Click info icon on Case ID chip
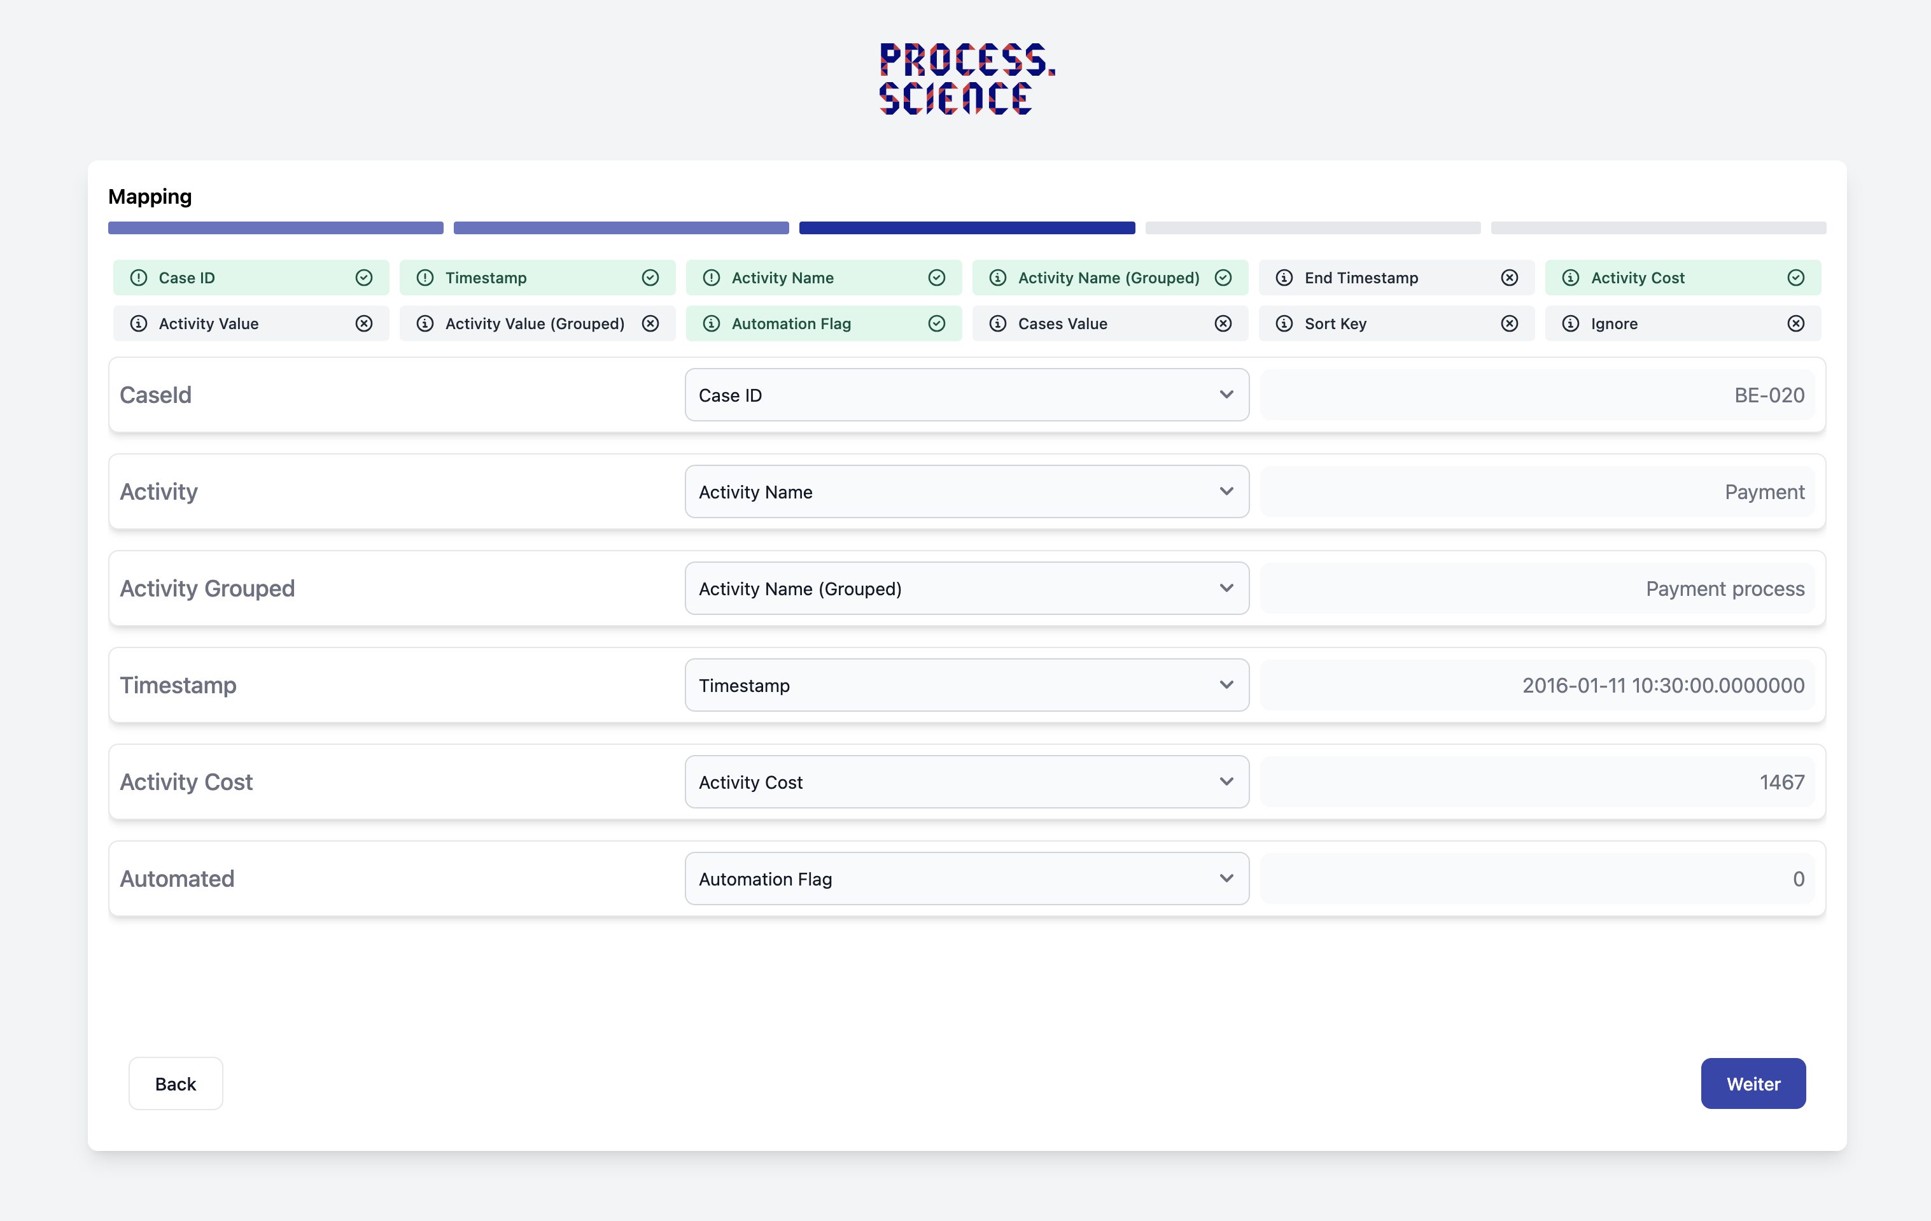Viewport: 1931px width, 1221px height. (139, 278)
